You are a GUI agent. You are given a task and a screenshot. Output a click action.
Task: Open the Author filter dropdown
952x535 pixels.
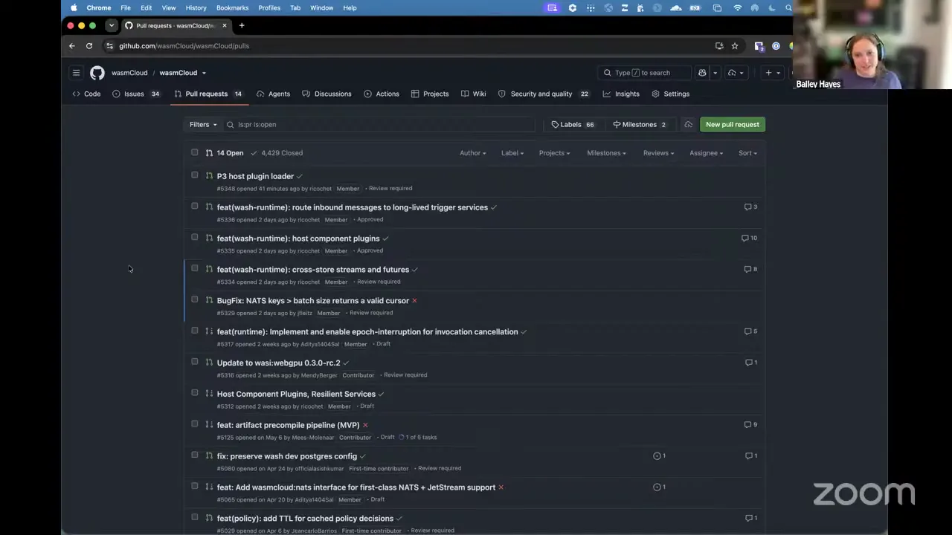tap(472, 153)
